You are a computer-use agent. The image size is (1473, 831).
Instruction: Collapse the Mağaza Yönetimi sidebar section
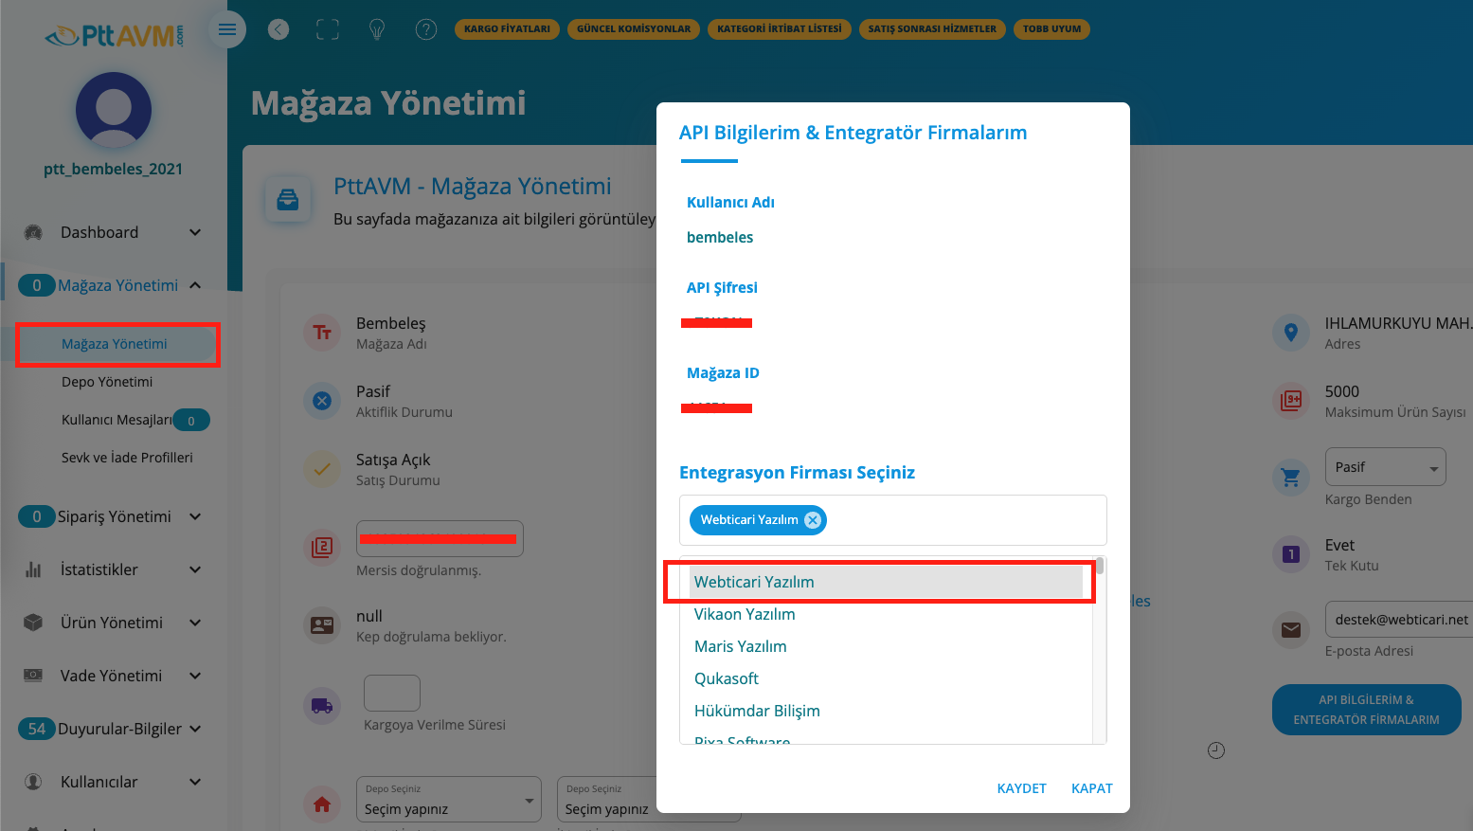195,285
